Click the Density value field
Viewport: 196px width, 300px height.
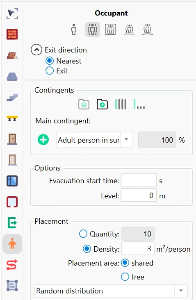(x=138, y=248)
